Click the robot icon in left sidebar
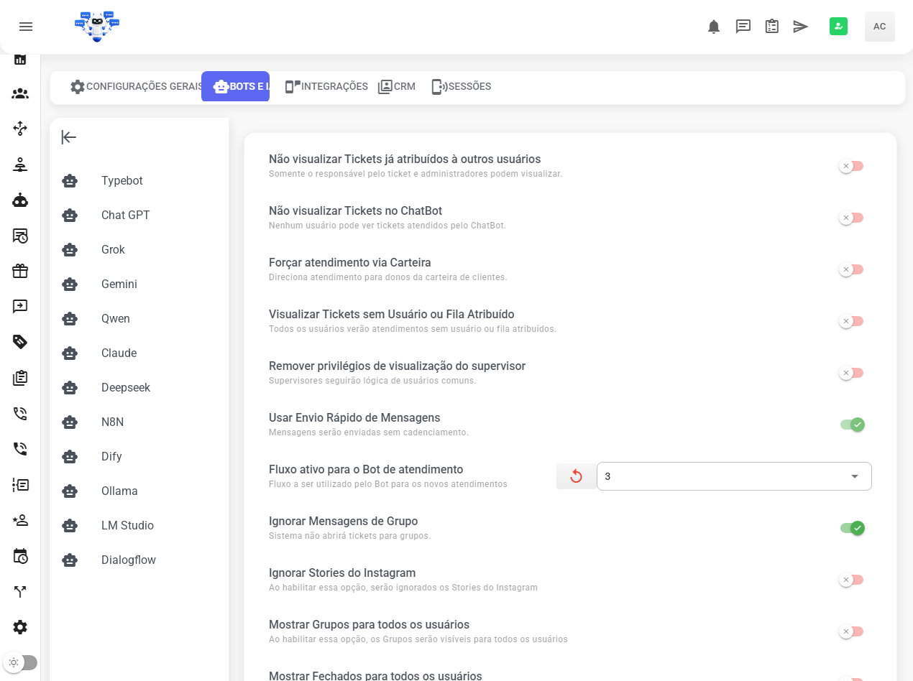The height and width of the screenshot is (681, 913). pos(20,200)
